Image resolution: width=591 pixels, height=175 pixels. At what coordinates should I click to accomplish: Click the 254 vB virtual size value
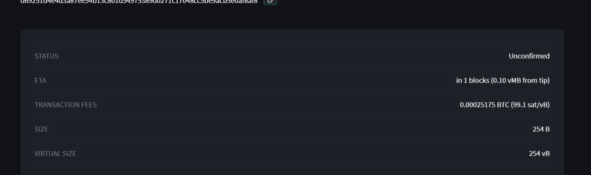coord(539,153)
